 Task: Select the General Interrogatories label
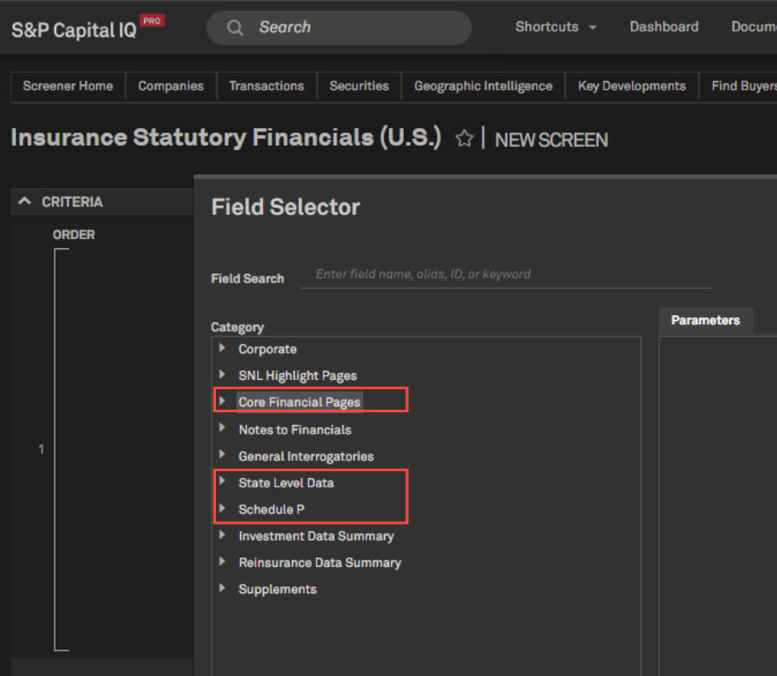[x=307, y=457]
